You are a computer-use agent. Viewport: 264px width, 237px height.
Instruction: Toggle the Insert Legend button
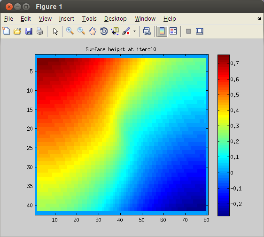tap(173, 31)
